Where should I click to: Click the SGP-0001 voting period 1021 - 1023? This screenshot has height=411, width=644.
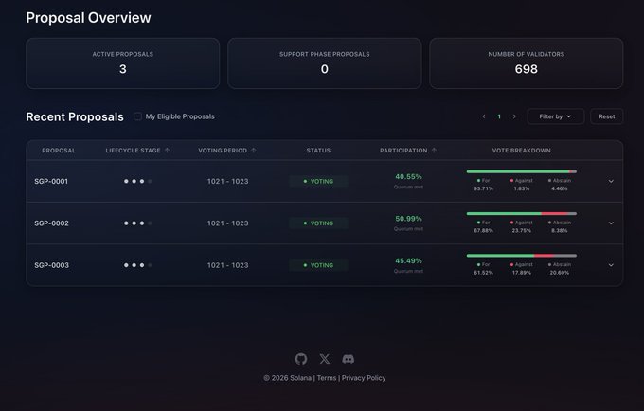(x=227, y=181)
